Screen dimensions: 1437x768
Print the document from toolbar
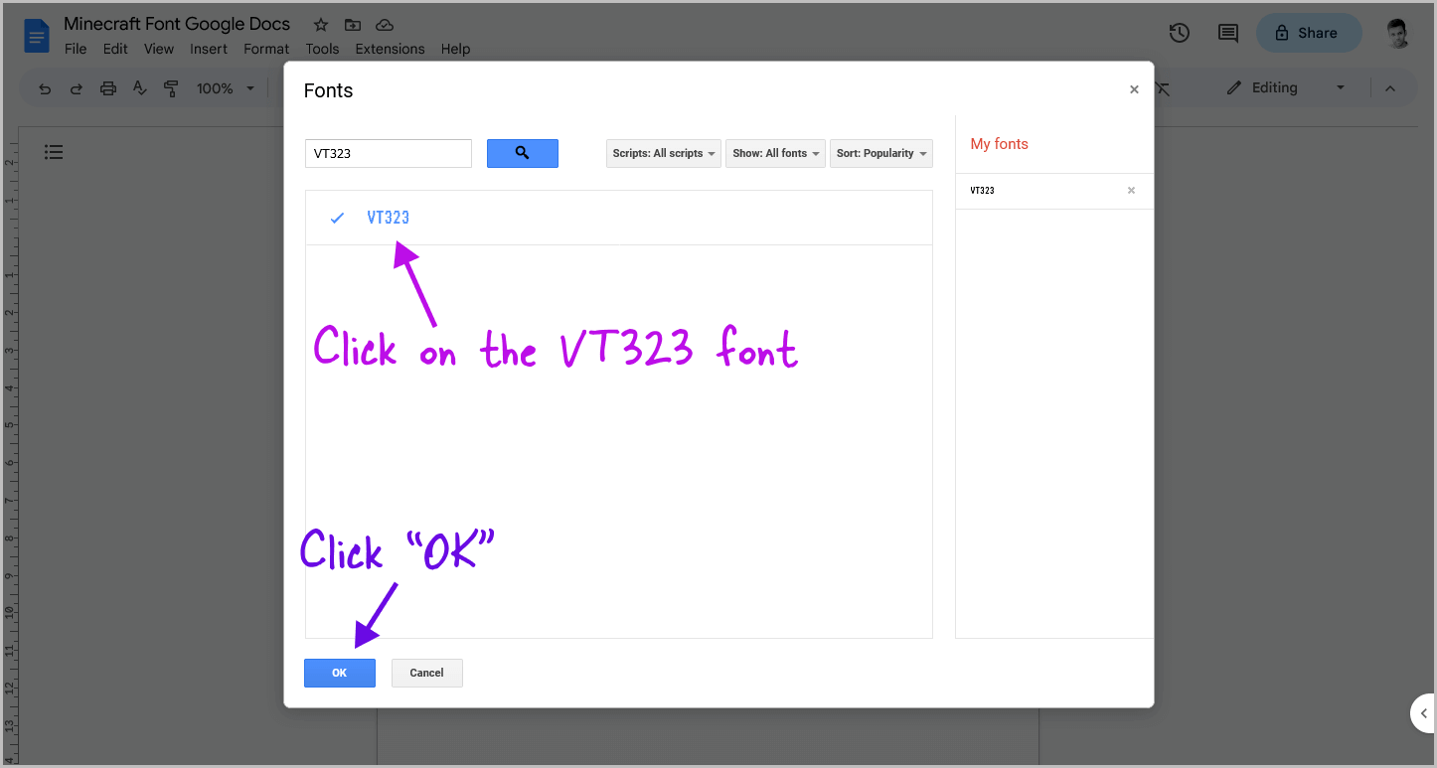pyautogui.click(x=108, y=88)
